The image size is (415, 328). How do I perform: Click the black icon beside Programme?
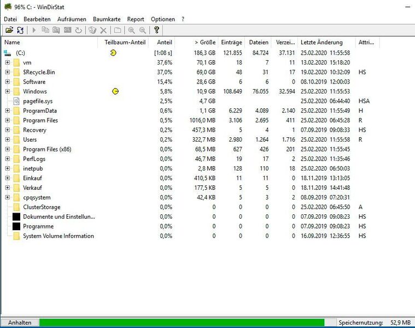(x=16, y=226)
